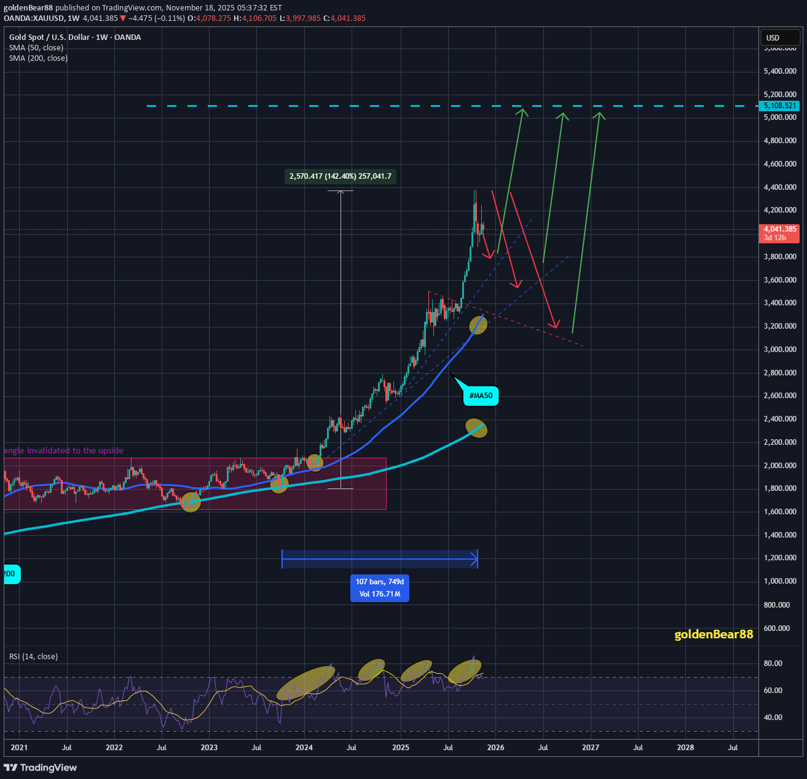807x779 pixels.
Task: Click the blue date range arrow's right tip
Action: (476, 558)
